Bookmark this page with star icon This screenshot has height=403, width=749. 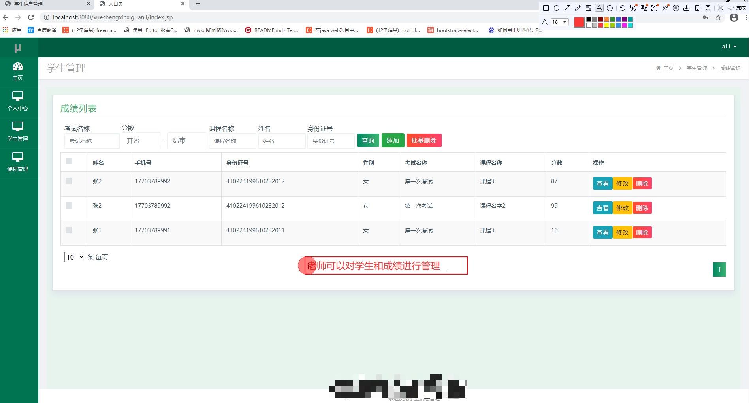[x=718, y=17]
